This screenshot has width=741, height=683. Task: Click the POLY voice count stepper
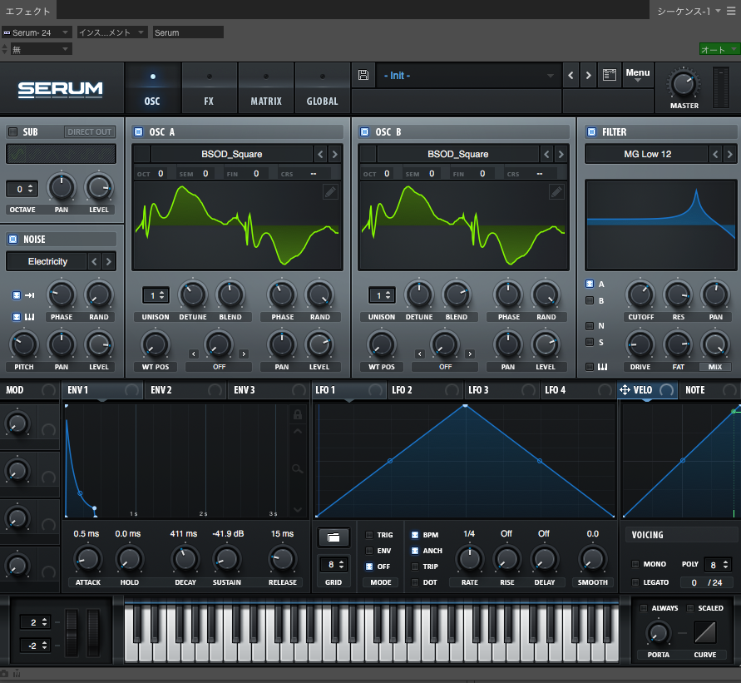tap(718, 564)
